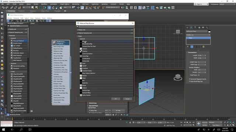
Task: Click Play Animation button
Action: (187, 122)
